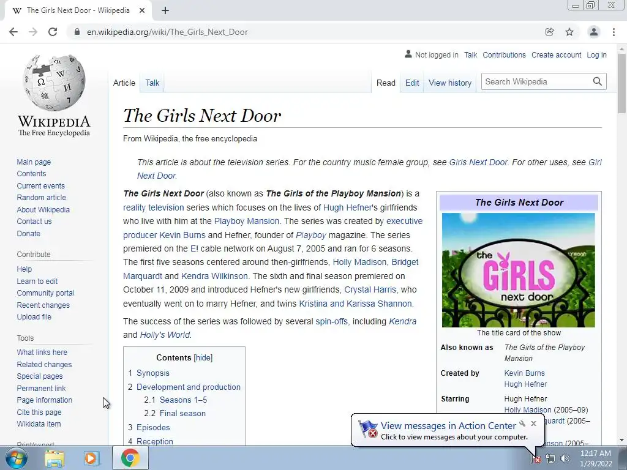Jump to Final season section

[182, 413]
